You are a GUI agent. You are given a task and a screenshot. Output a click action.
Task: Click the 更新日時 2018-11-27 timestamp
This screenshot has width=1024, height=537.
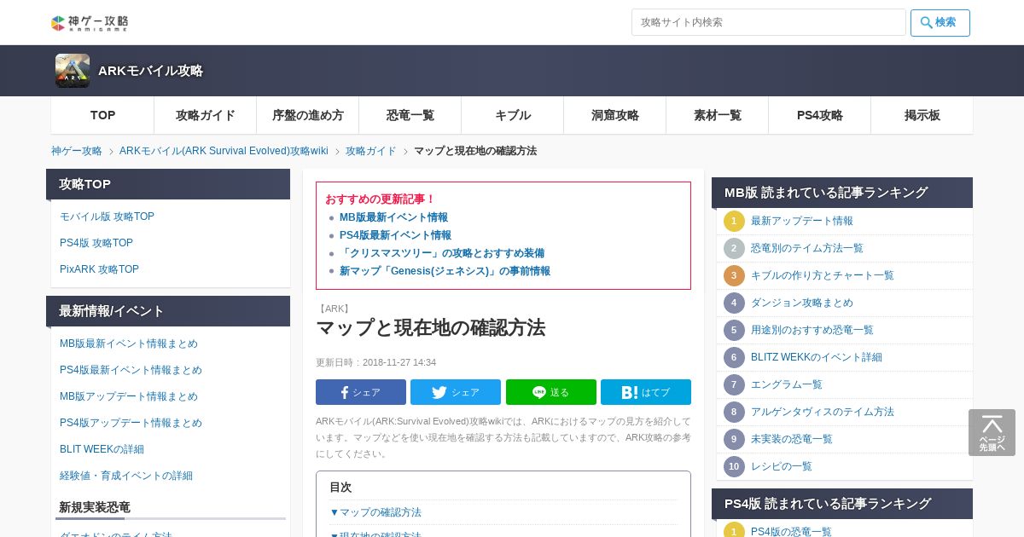pos(376,362)
